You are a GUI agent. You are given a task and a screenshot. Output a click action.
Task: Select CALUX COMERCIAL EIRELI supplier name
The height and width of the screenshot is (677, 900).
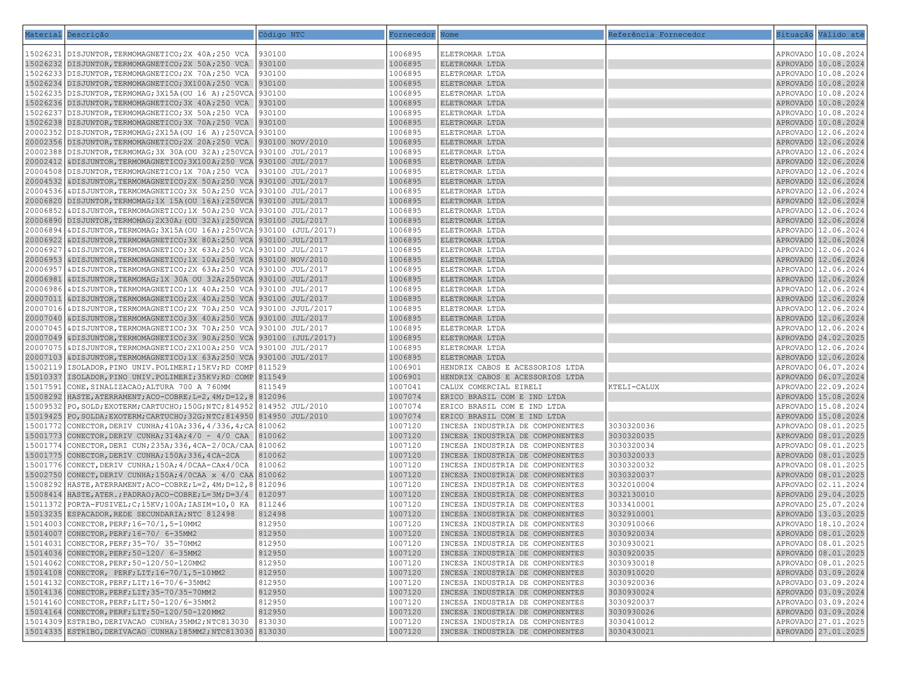(491, 387)
